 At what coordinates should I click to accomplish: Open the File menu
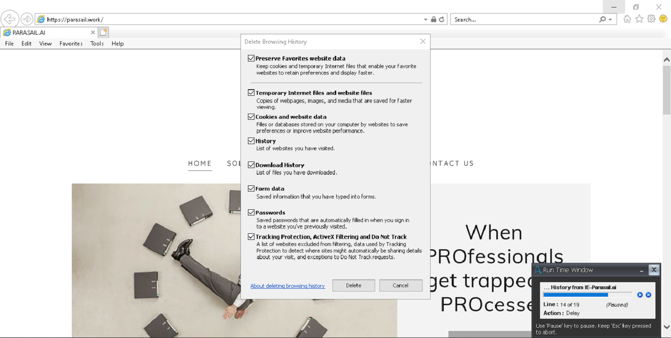(9, 44)
